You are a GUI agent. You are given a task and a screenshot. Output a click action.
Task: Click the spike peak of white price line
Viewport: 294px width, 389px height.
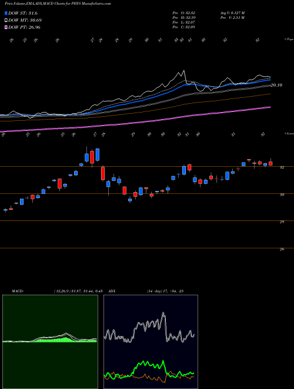tap(183, 71)
